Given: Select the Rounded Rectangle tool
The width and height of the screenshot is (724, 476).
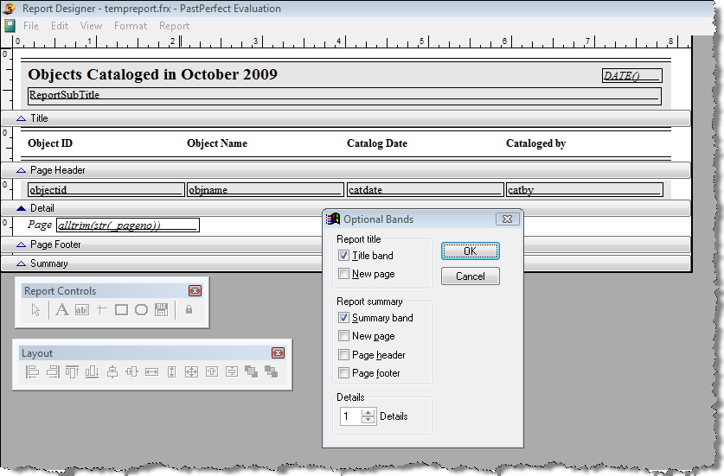Looking at the screenshot, I should click(x=141, y=310).
